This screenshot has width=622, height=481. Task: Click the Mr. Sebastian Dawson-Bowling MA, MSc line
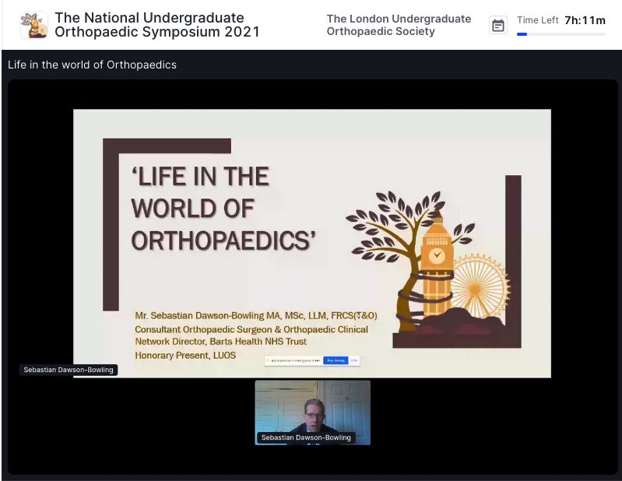(x=256, y=316)
